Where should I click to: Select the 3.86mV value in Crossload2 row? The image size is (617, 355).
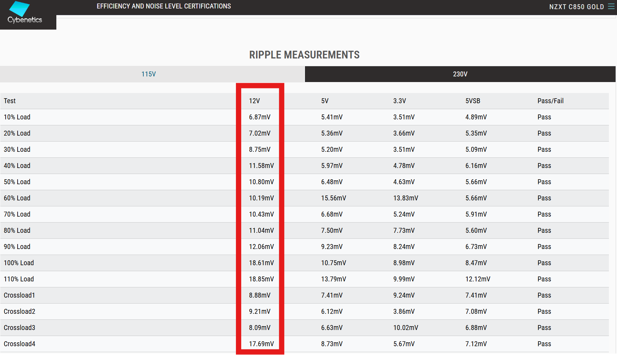404,312
